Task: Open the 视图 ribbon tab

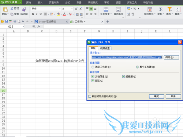Action: click(118, 3)
